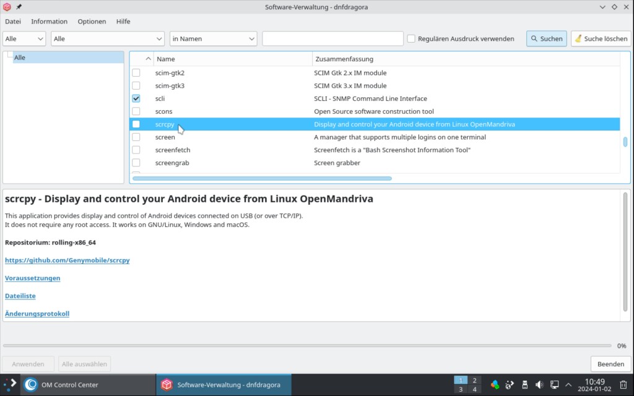634x396 pixels.
Task: Click the dnfdragora app icon in title bar
Action: pyautogui.click(x=7, y=7)
